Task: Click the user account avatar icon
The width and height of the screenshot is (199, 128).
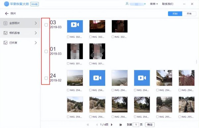Action: 127,4
